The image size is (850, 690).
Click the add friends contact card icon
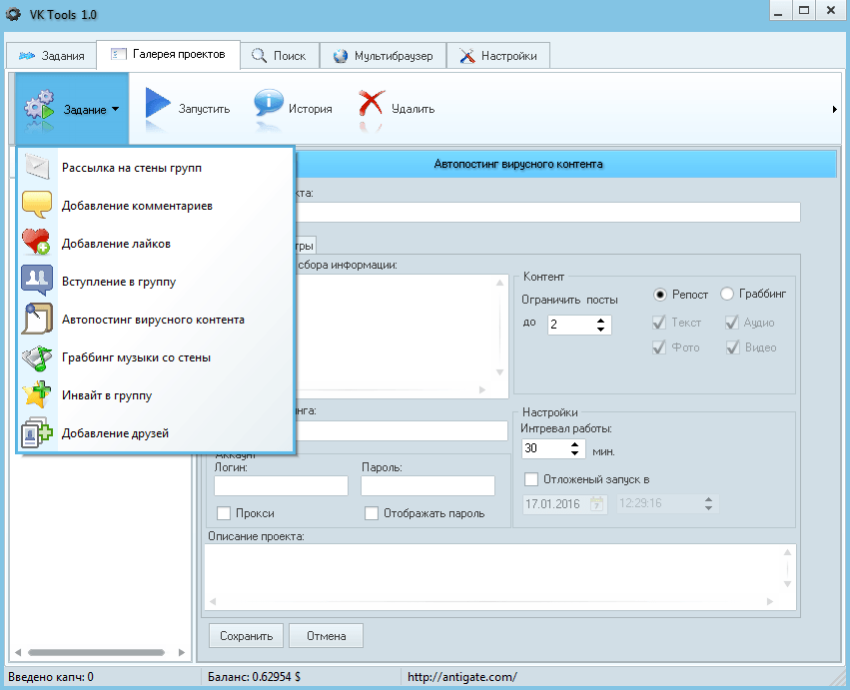[x=37, y=432]
